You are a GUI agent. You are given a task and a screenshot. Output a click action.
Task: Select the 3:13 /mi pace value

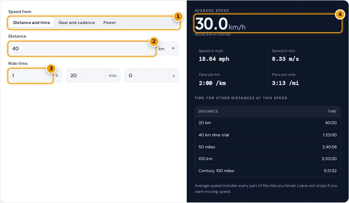(285, 83)
